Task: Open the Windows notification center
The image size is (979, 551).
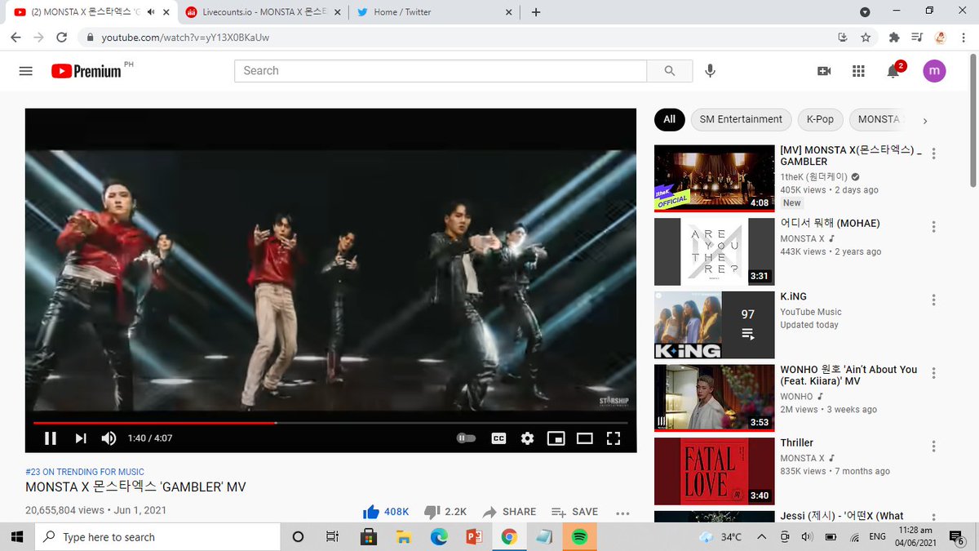Action: click(957, 538)
